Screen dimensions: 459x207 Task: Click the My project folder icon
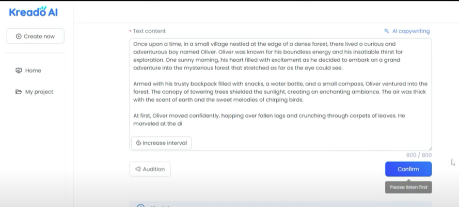tap(19, 92)
